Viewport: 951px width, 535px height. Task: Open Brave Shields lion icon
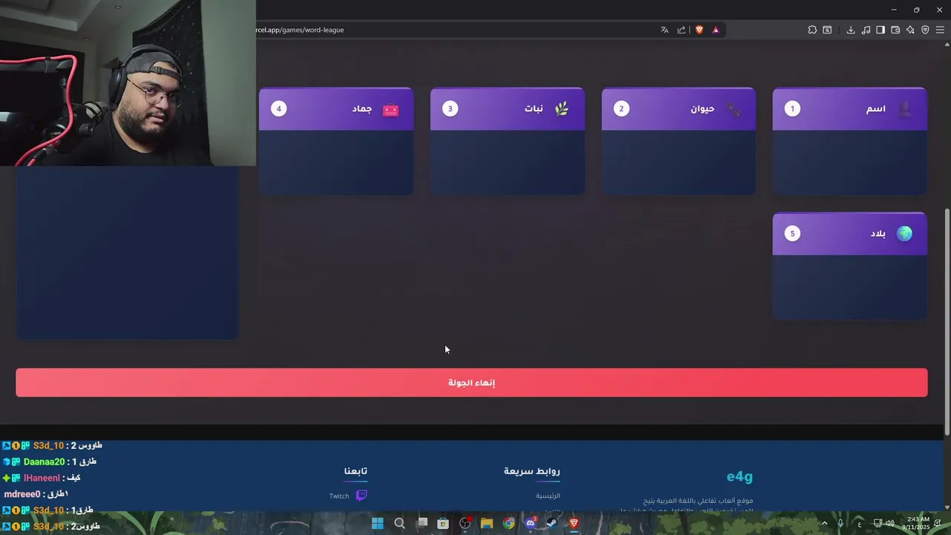[699, 30]
